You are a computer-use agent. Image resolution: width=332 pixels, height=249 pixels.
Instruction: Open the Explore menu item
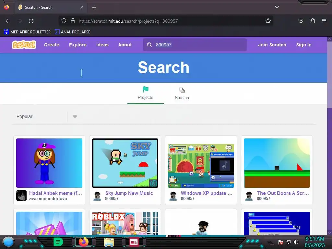click(78, 45)
